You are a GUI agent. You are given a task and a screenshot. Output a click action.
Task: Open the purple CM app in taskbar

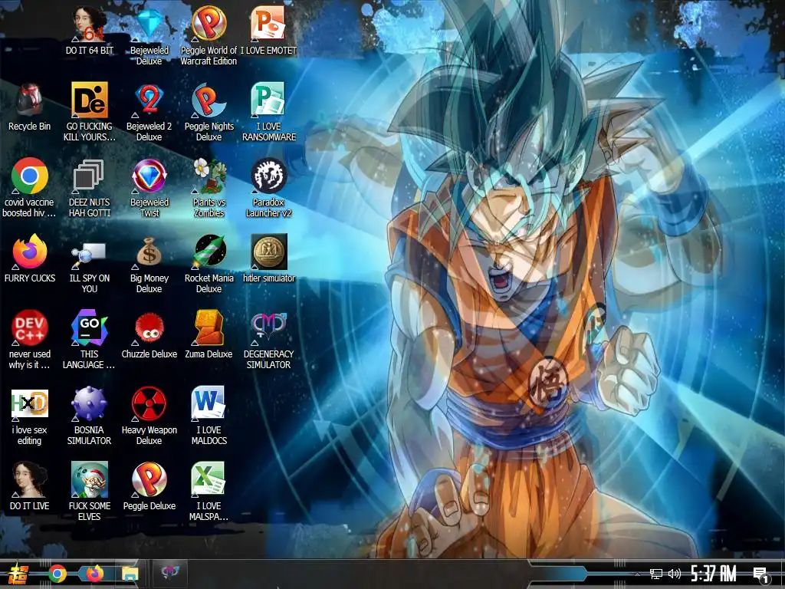(169, 572)
